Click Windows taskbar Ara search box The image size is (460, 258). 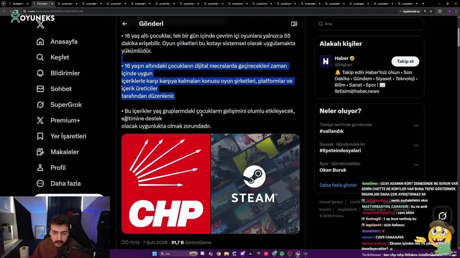click(179, 254)
